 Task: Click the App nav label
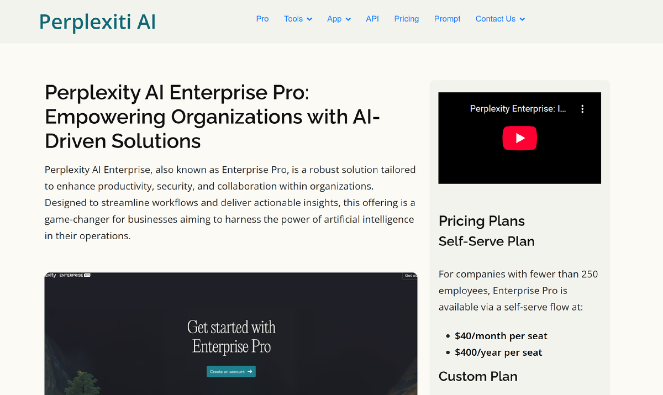pyautogui.click(x=334, y=19)
